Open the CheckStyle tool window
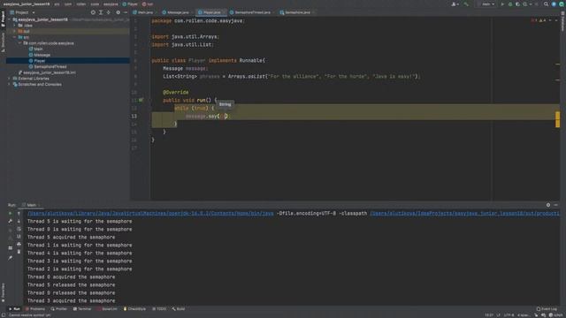This screenshot has height=318, width=566. tap(135, 309)
